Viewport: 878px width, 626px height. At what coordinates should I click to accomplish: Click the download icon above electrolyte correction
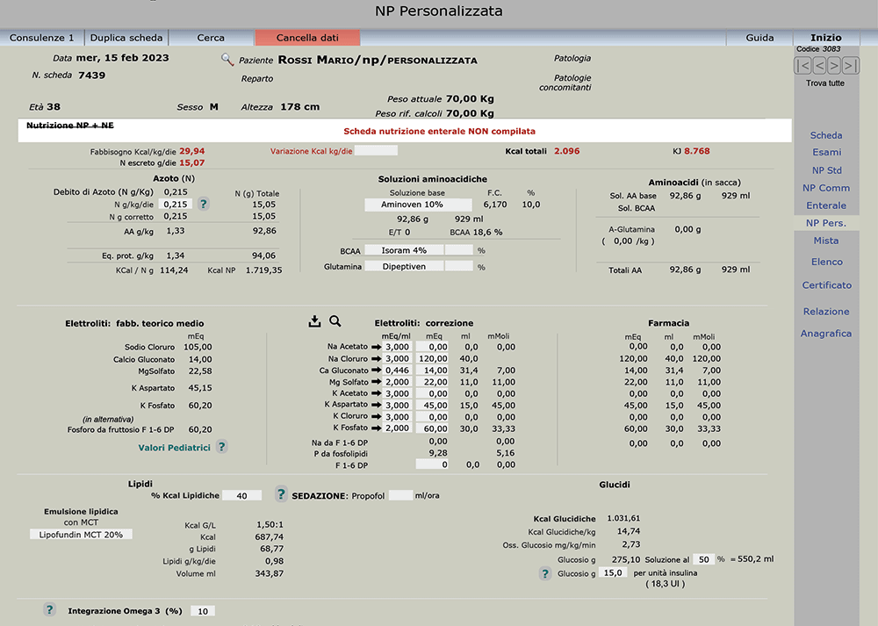pos(314,320)
